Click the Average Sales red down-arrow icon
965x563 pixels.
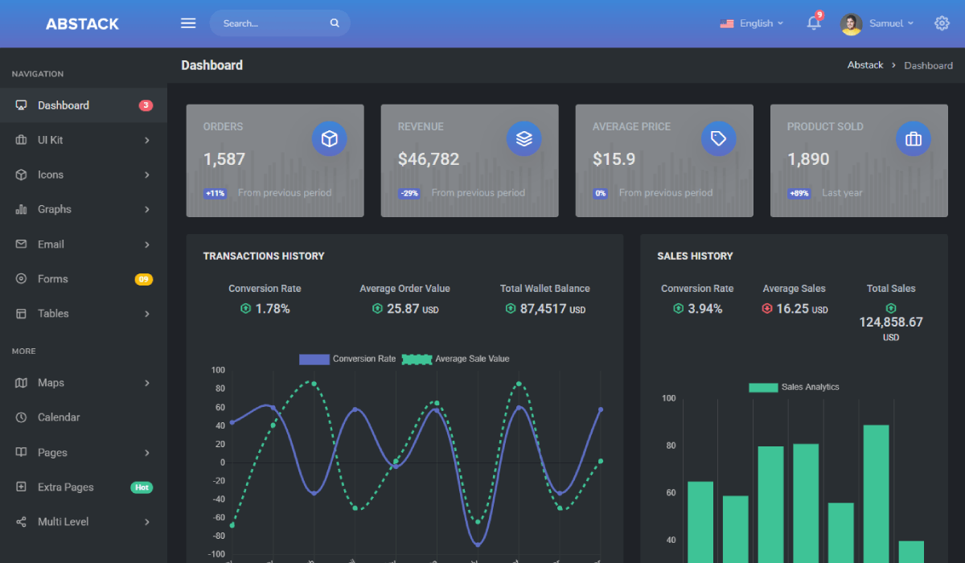coord(766,308)
